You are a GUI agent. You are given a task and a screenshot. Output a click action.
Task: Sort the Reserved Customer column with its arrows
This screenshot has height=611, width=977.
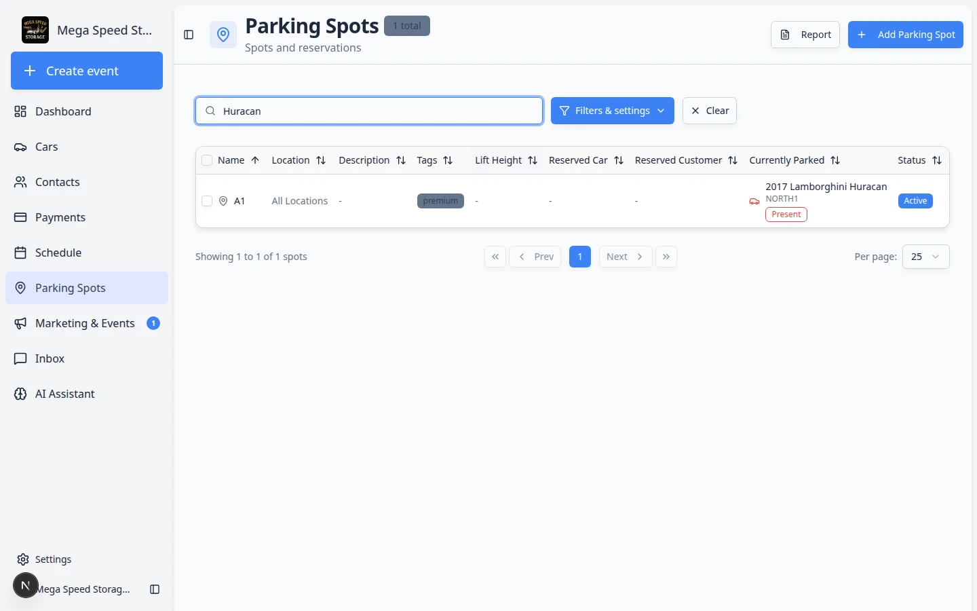(733, 160)
